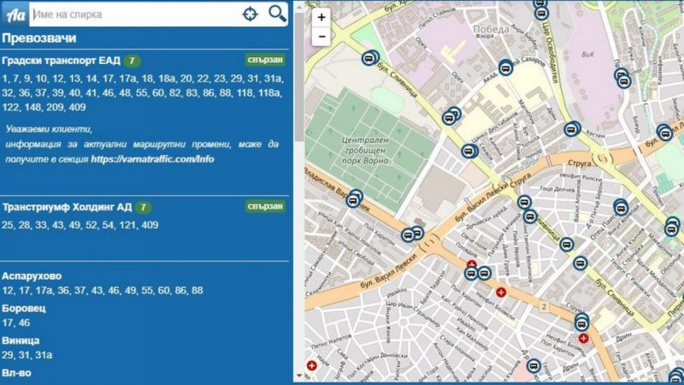Viewport: 684px width, 385px height.
Task: Click the red medical cross marker near Неофит Бозвели
Action: [501, 292]
